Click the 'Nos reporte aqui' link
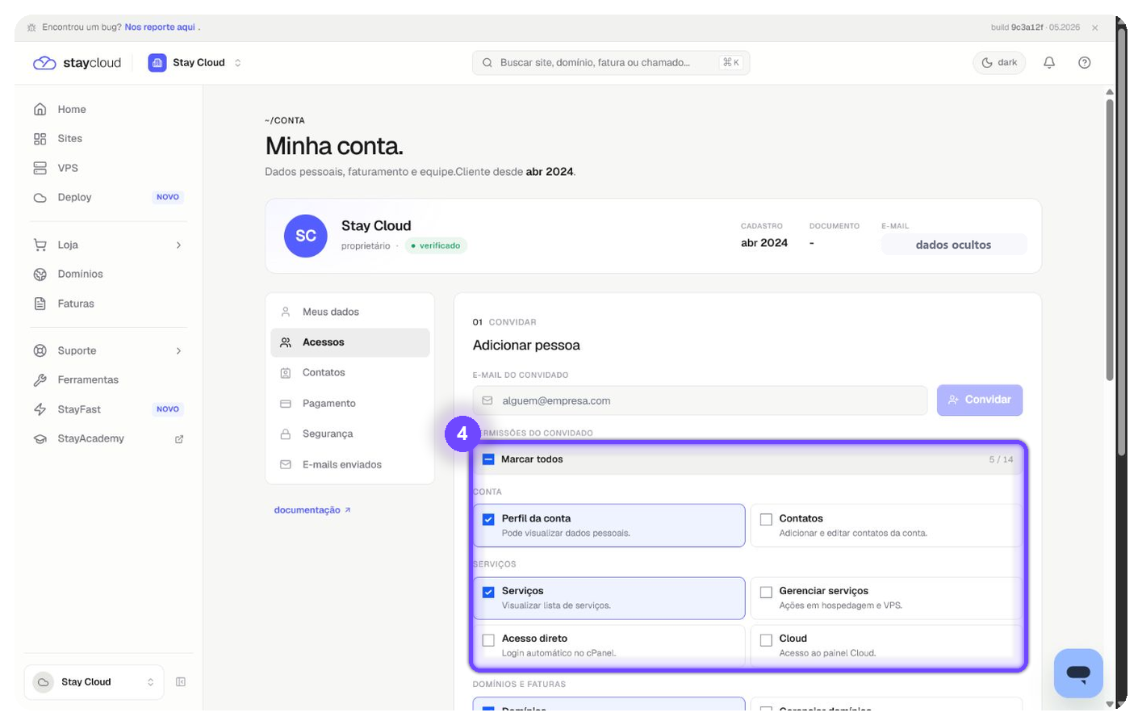 click(x=160, y=27)
